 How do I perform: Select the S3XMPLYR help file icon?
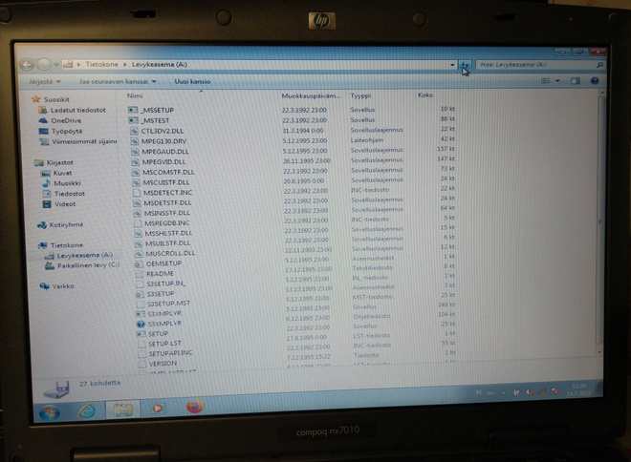[141, 324]
